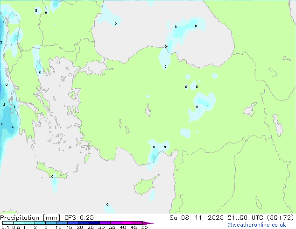Click the arrow tip past 50 on legend
Screen dimensions: 296x229
(x=148, y=223)
